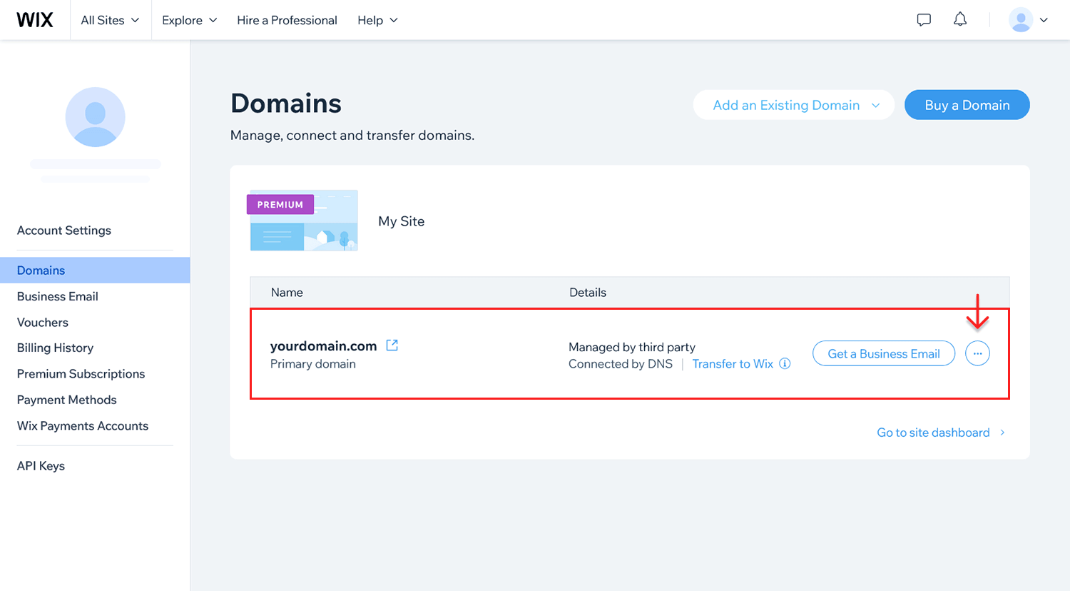This screenshot has height=591, width=1070.
Task: Click the Transfer to Wix link
Action: coord(733,363)
